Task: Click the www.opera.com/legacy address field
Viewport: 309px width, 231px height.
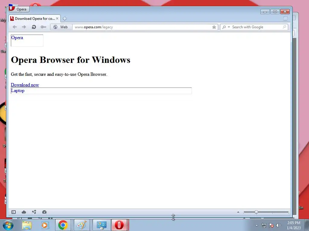Action: pos(142,27)
